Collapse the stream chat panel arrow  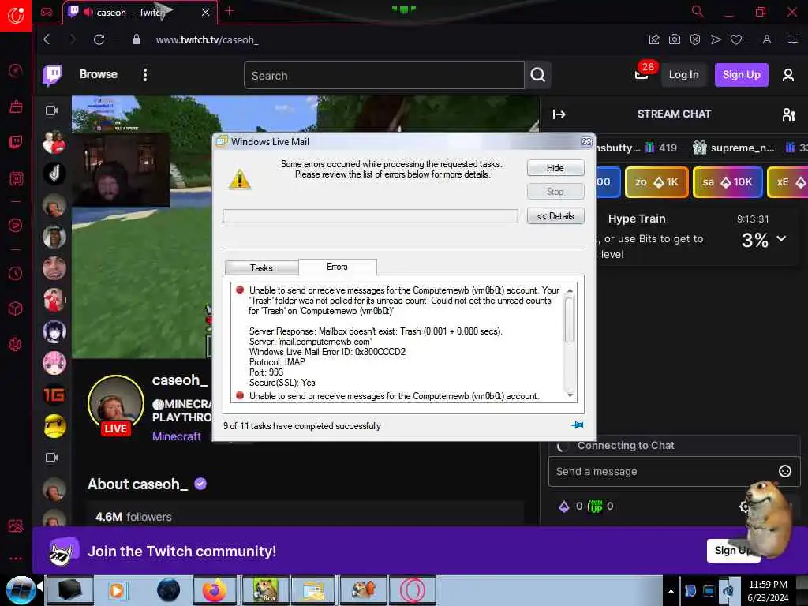tap(559, 114)
